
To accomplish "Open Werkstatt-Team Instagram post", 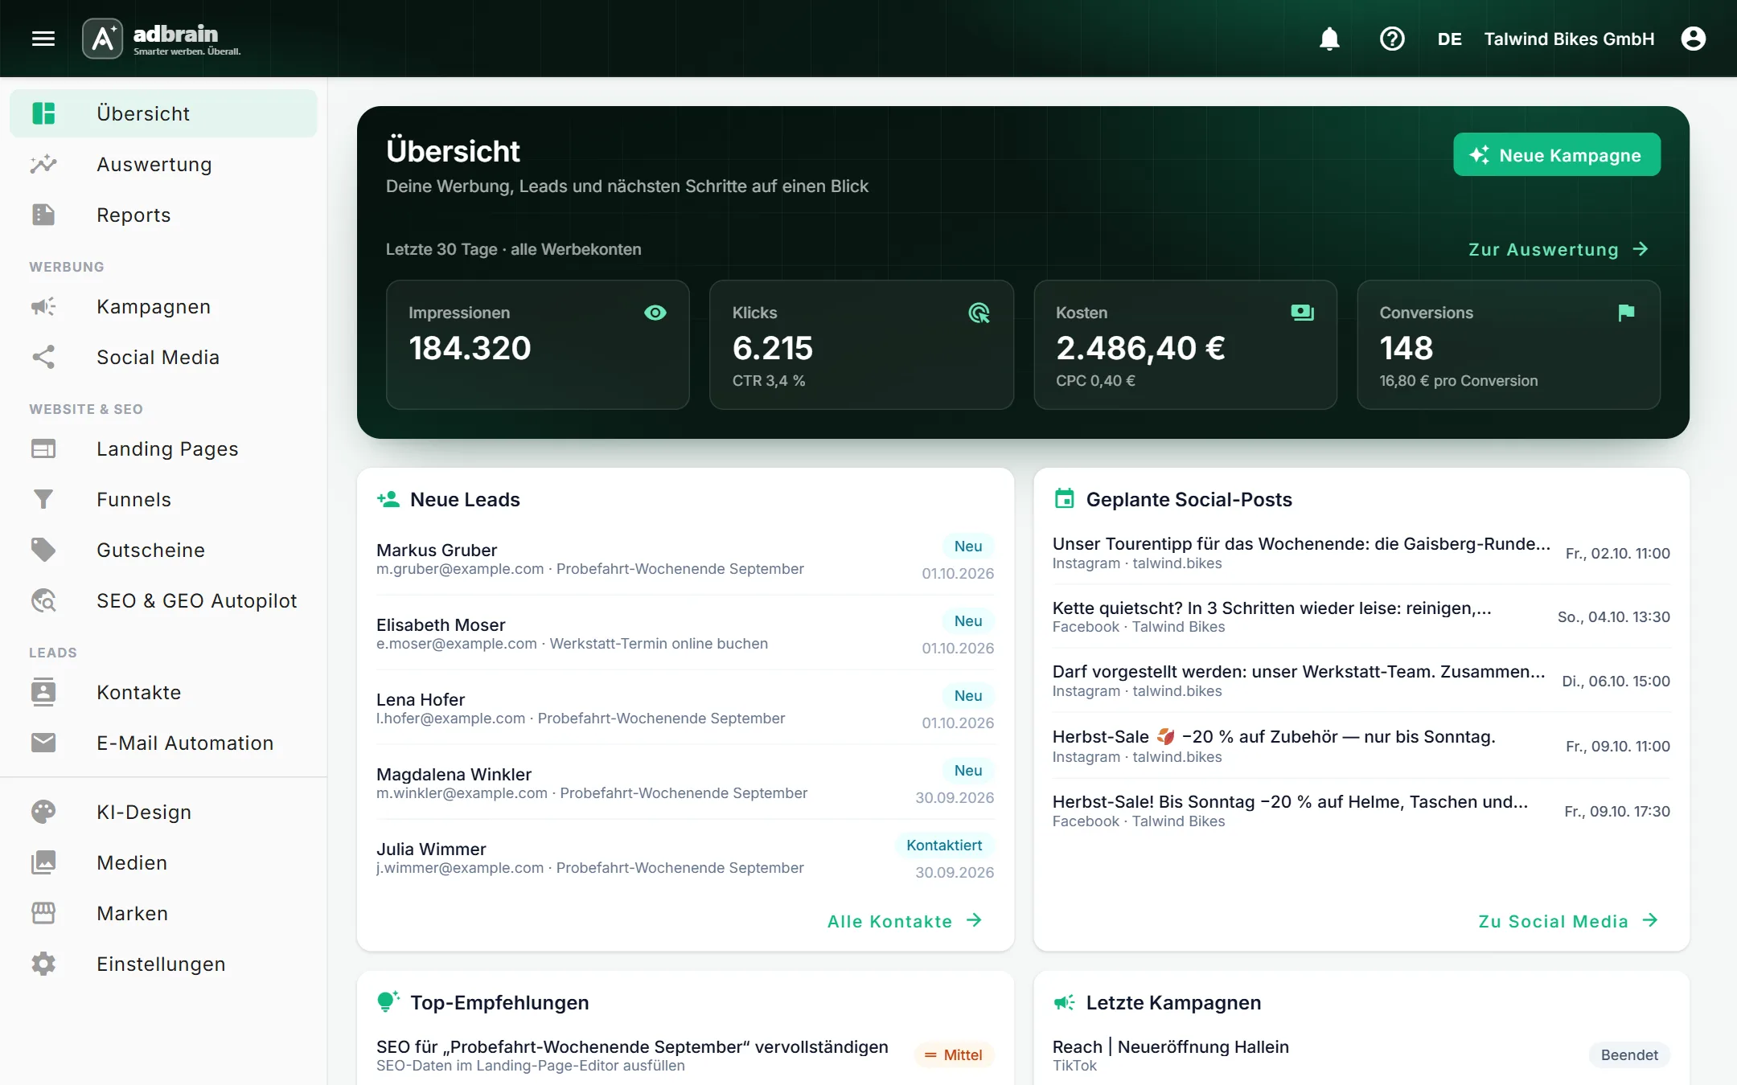I will [1361, 681].
